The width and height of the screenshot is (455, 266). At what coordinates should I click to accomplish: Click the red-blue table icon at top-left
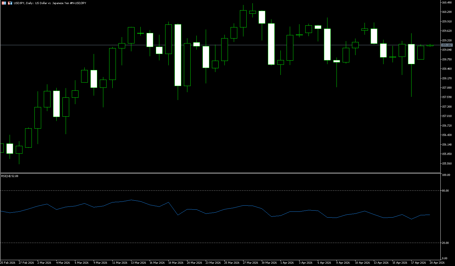[4, 3]
